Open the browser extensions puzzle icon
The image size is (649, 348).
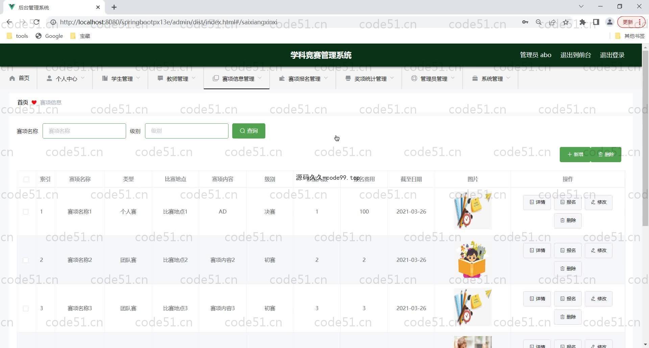point(582,22)
